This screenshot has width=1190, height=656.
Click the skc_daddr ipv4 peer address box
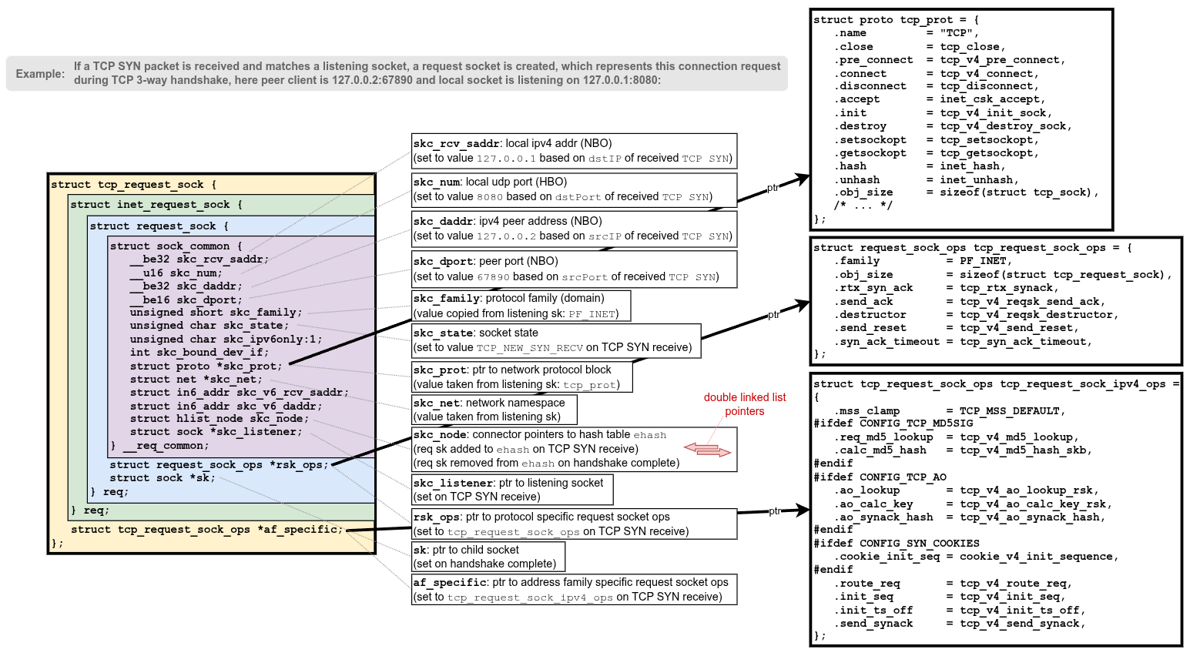pos(574,229)
